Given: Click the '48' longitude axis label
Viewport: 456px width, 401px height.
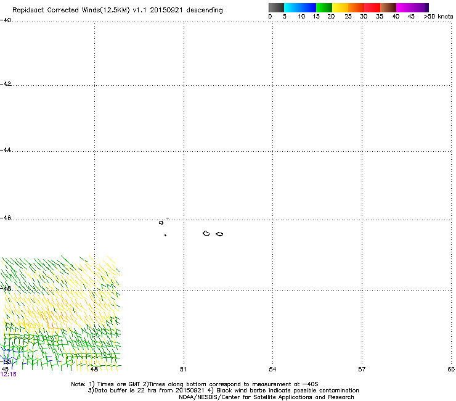Looking at the screenshot, I should (x=94, y=370).
